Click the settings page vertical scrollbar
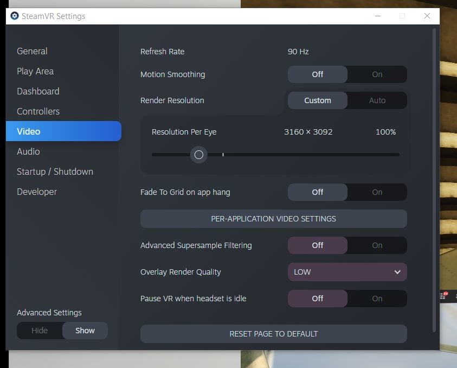The image size is (457, 368). tap(434, 180)
